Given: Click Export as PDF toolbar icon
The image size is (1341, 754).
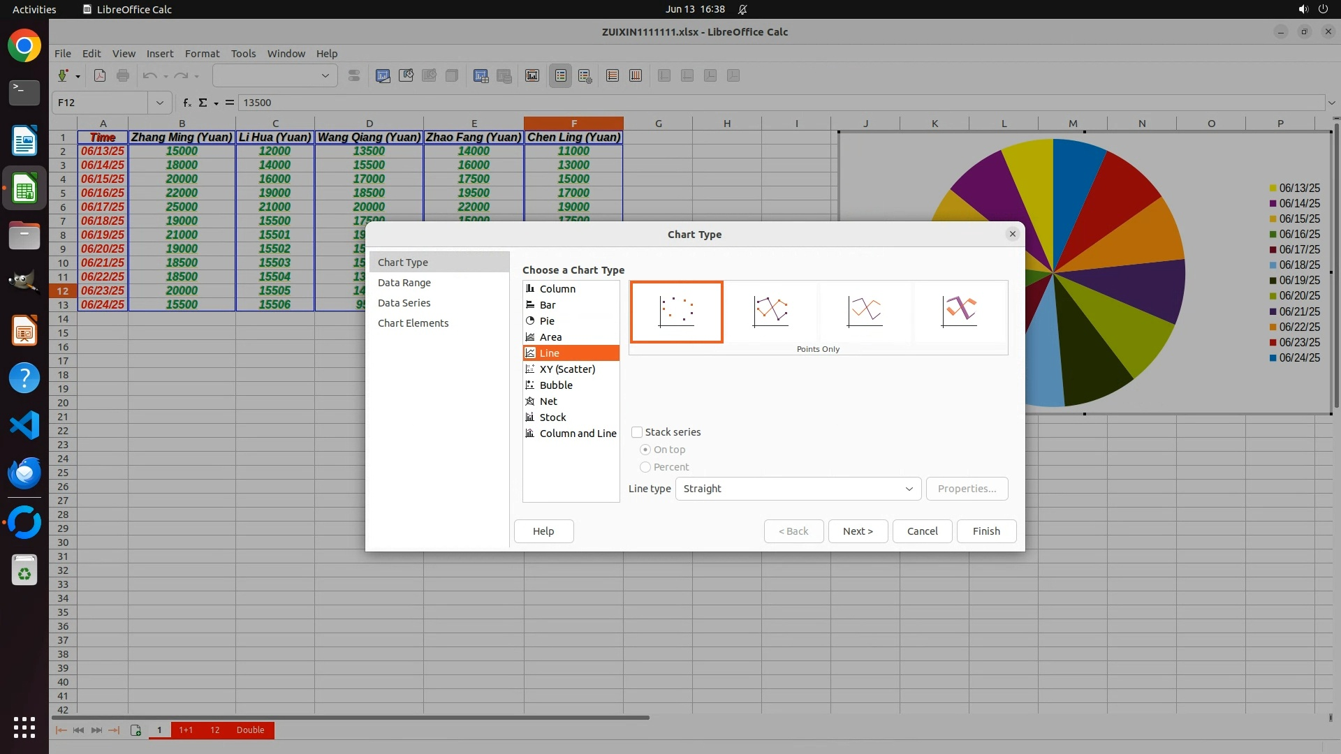Looking at the screenshot, I should pyautogui.click(x=100, y=75).
